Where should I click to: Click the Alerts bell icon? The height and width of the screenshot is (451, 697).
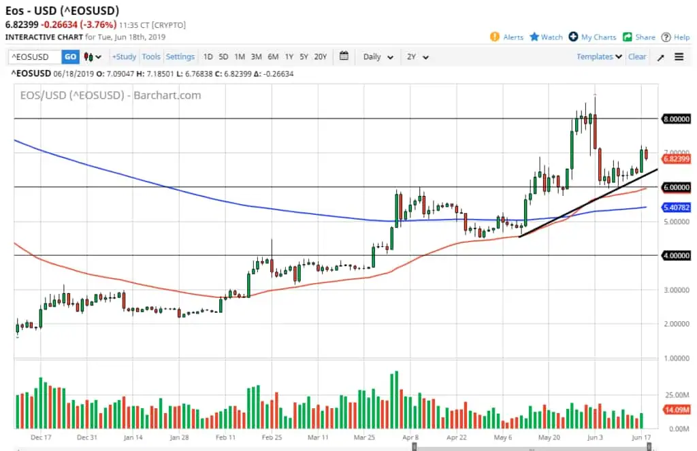(x=494, y=37)
